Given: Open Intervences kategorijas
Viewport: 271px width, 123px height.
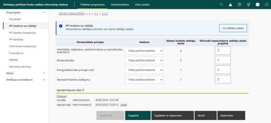Looking at the screenshot, I should (22, 46).
